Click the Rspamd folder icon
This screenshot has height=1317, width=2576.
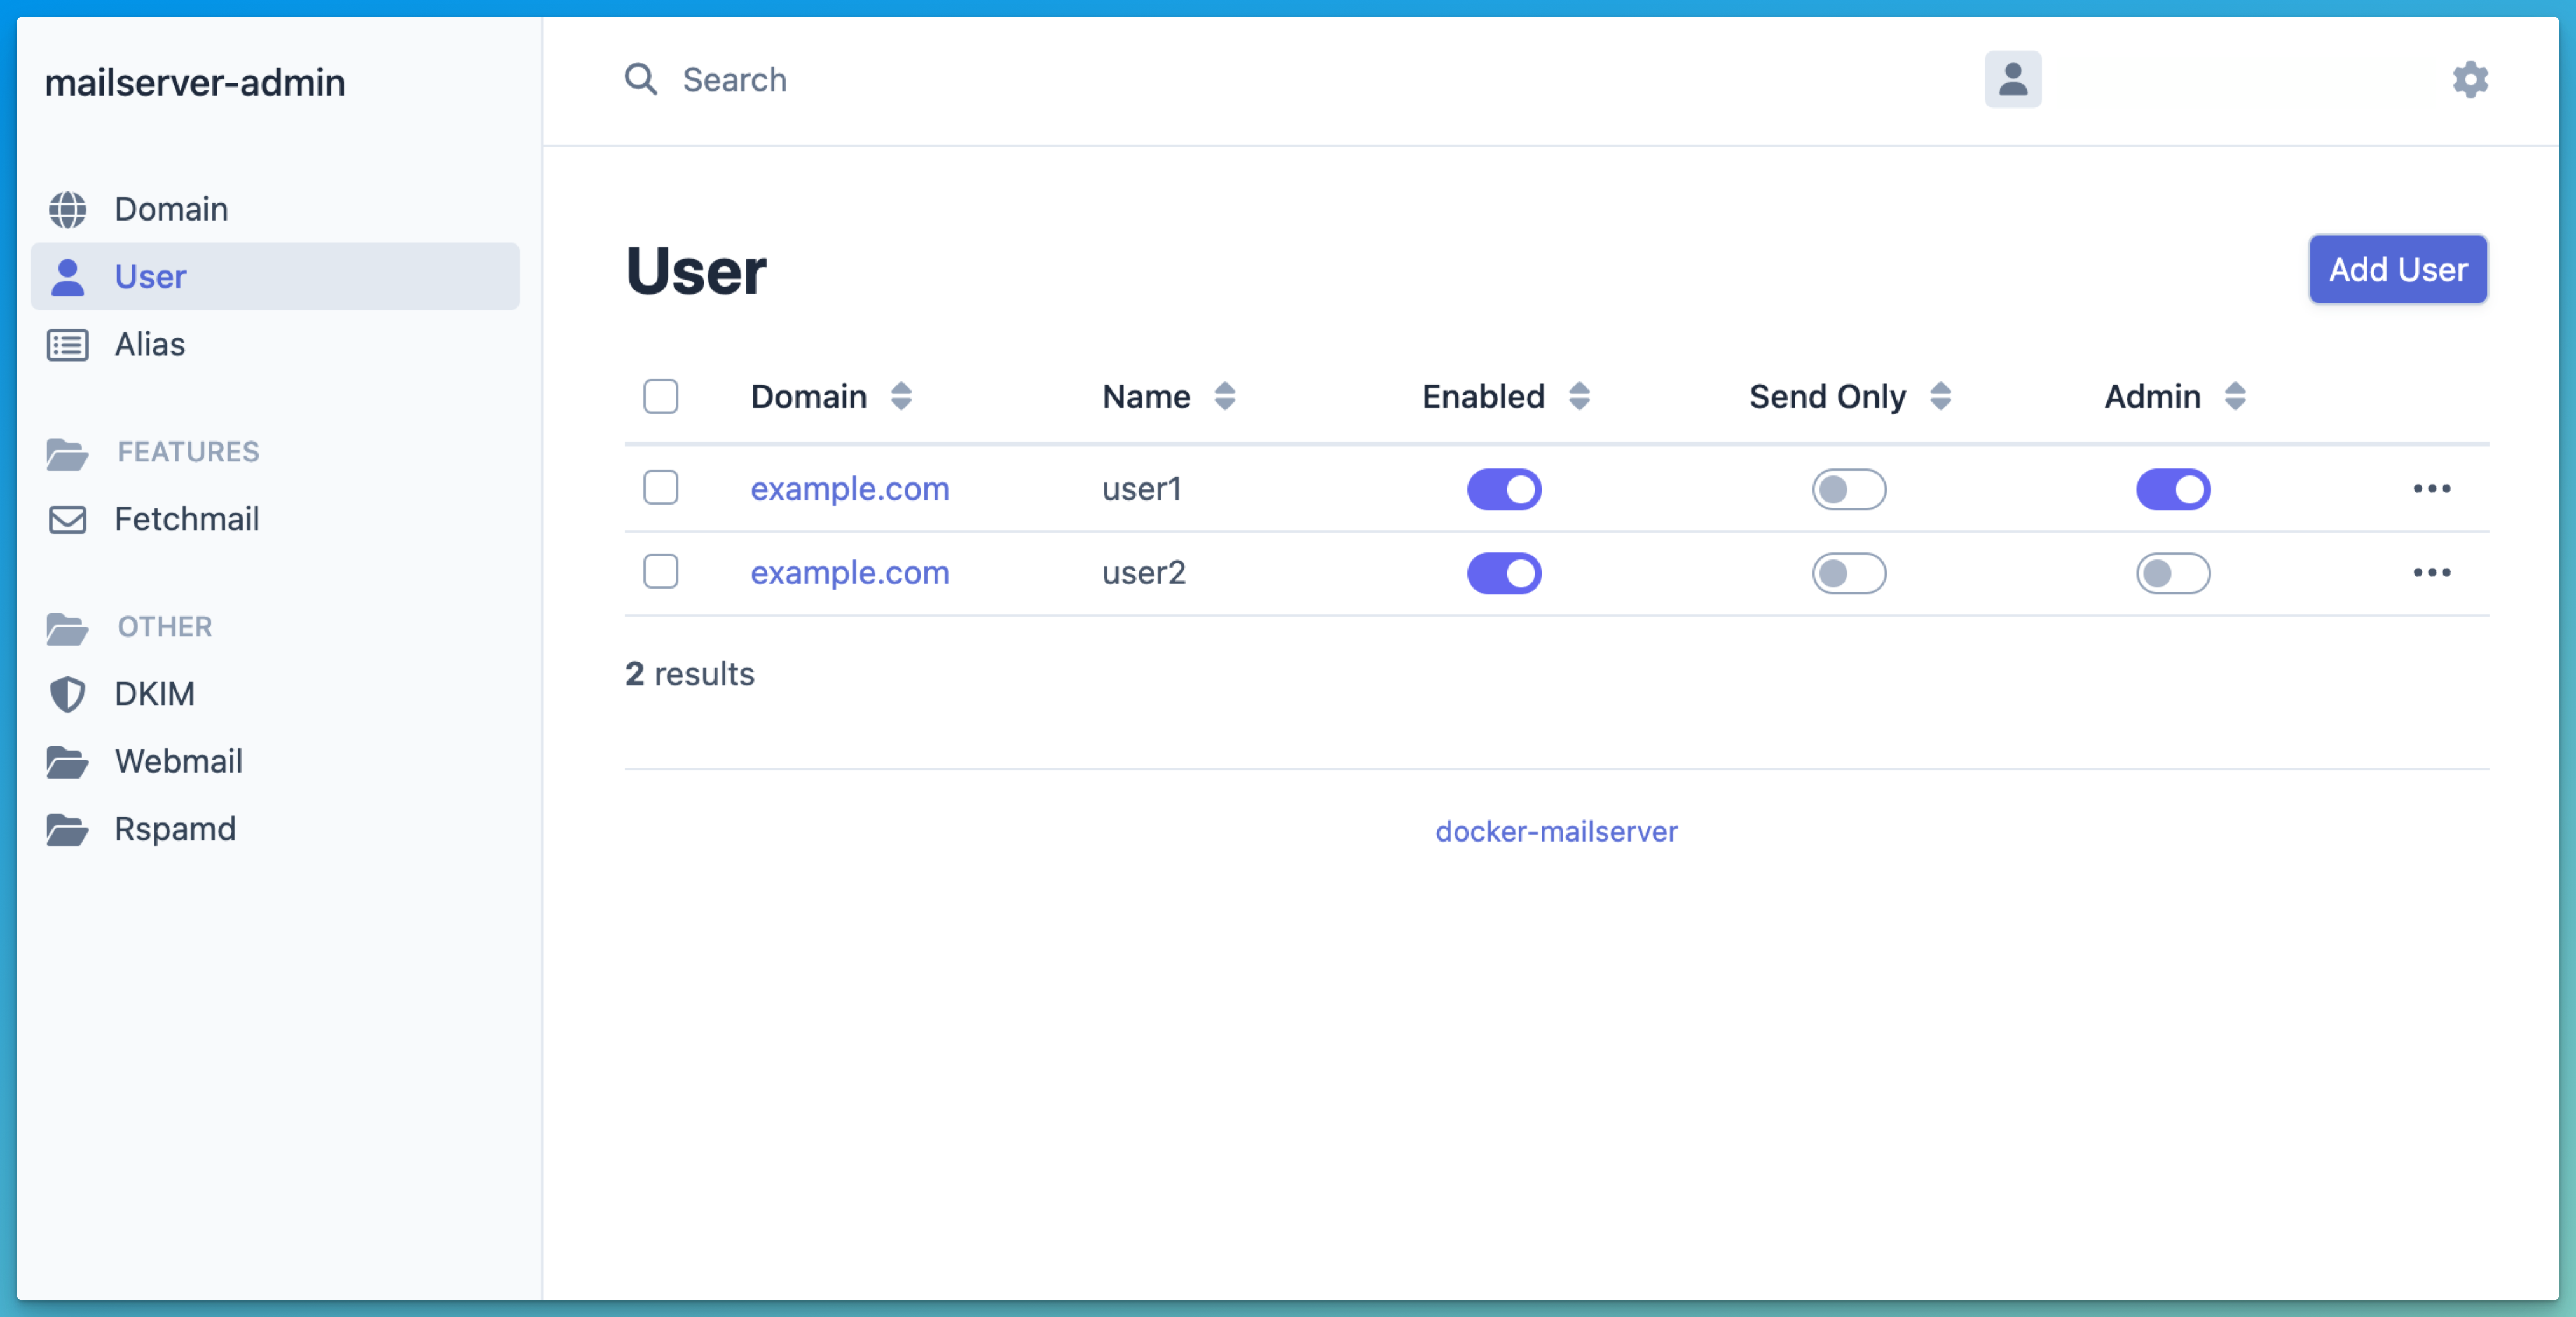point(67,829)
